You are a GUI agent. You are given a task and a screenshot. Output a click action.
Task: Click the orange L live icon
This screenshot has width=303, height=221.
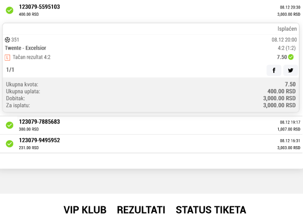[8, 58]
